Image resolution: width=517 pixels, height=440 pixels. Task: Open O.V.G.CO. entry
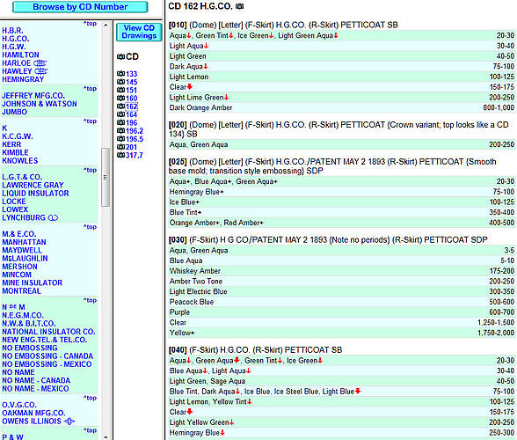coord(19,405)
